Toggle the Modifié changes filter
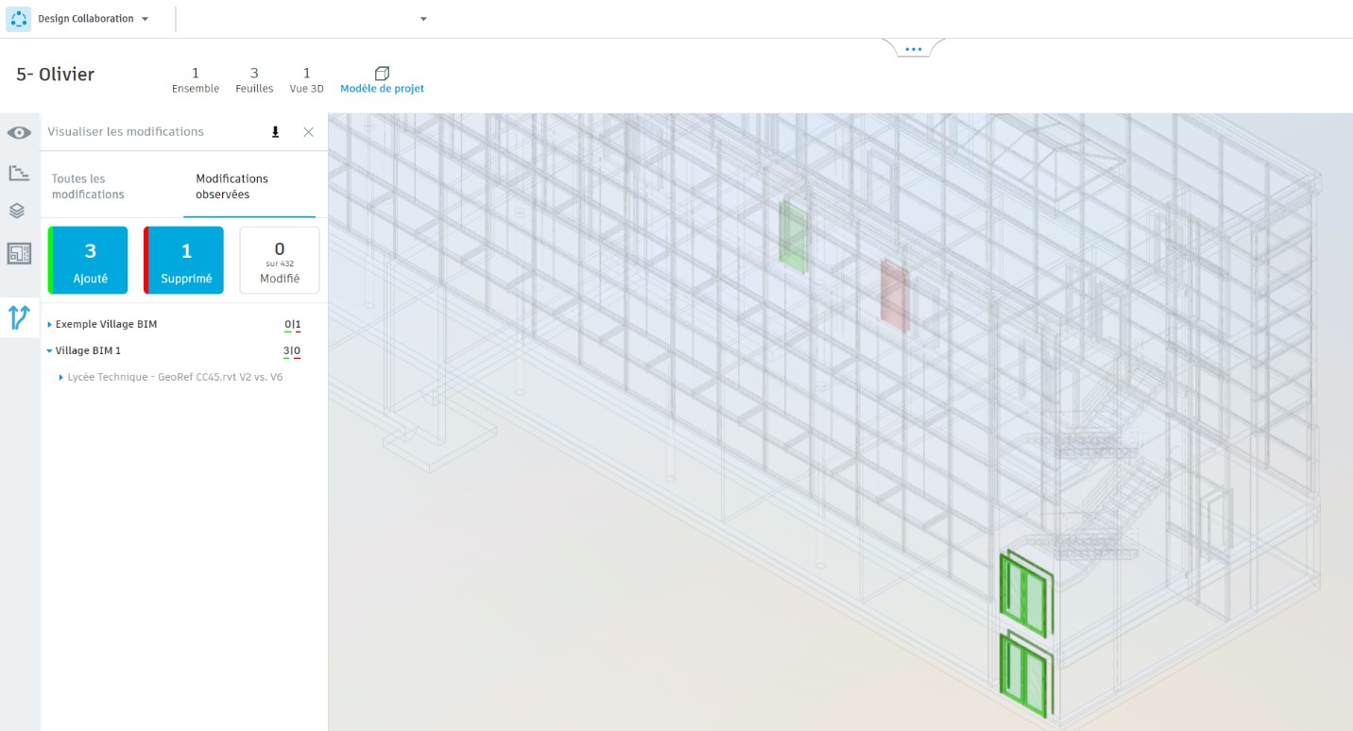 (280, 260)
